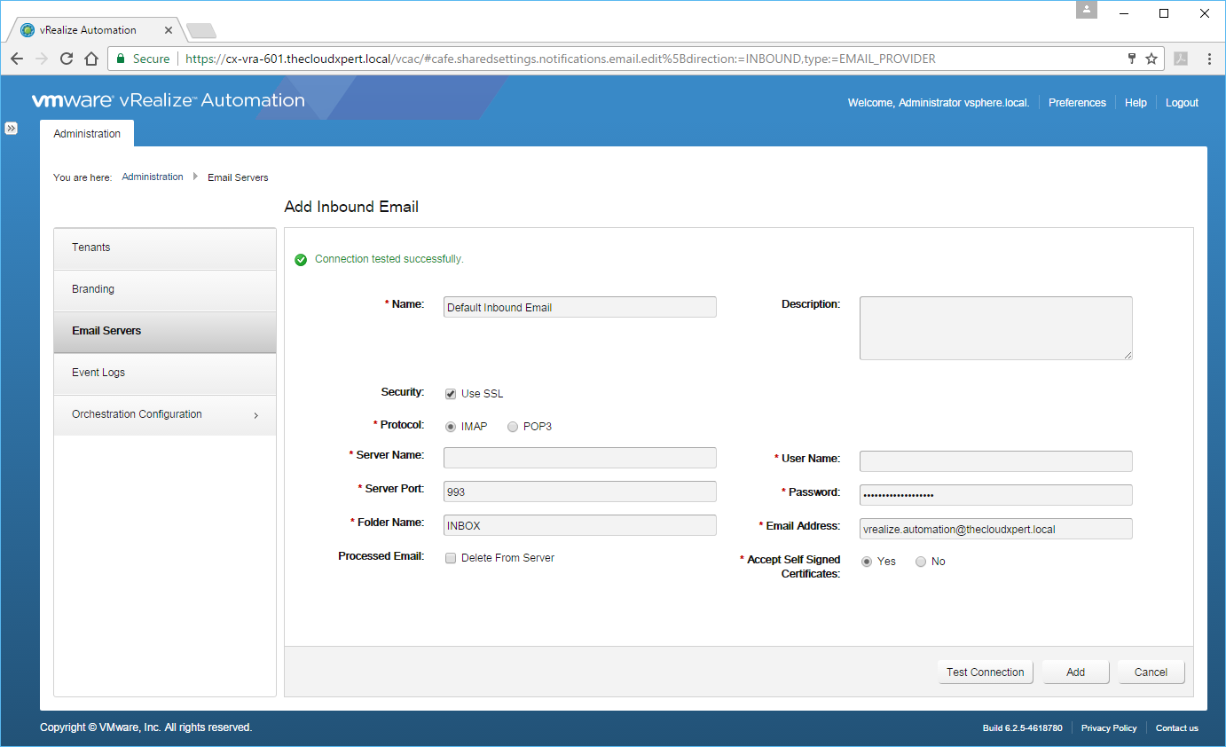Click saved password key icon
This screenshot has width=1226, height=747.
click(1131, 59)
